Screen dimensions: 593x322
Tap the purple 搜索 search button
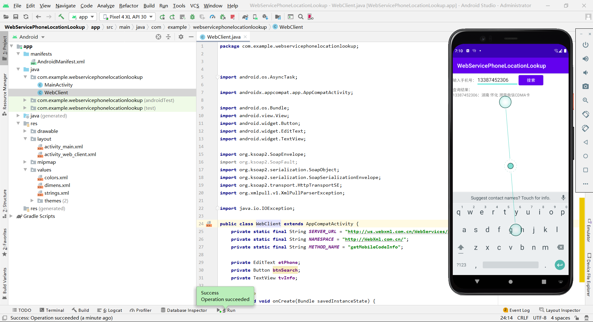(x=531, y=80)
